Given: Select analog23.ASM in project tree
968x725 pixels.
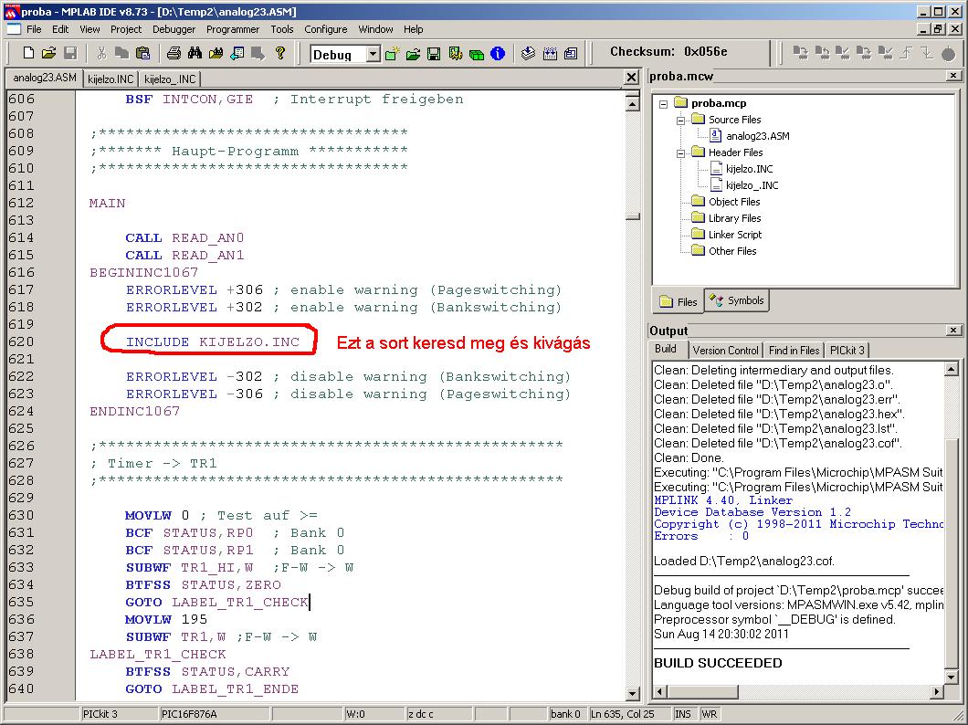Looking at the screenshot, I should (x=757, y=136).
